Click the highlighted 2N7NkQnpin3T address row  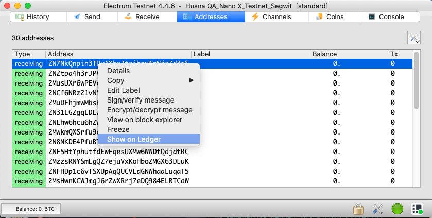pos(212,64)
